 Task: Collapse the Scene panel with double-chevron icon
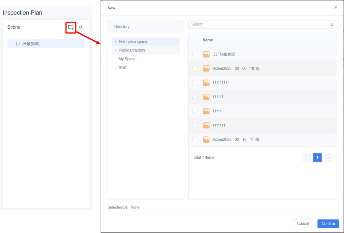[81, 27]
